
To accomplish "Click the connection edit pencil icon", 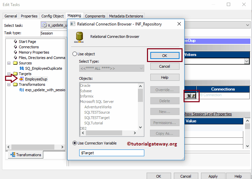I will click(x=193, y=96).
